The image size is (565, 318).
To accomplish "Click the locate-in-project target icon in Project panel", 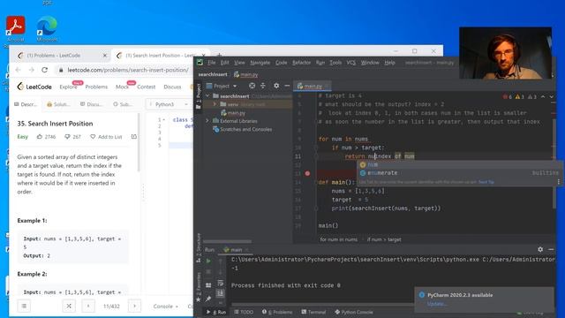I will click(252, 86).
